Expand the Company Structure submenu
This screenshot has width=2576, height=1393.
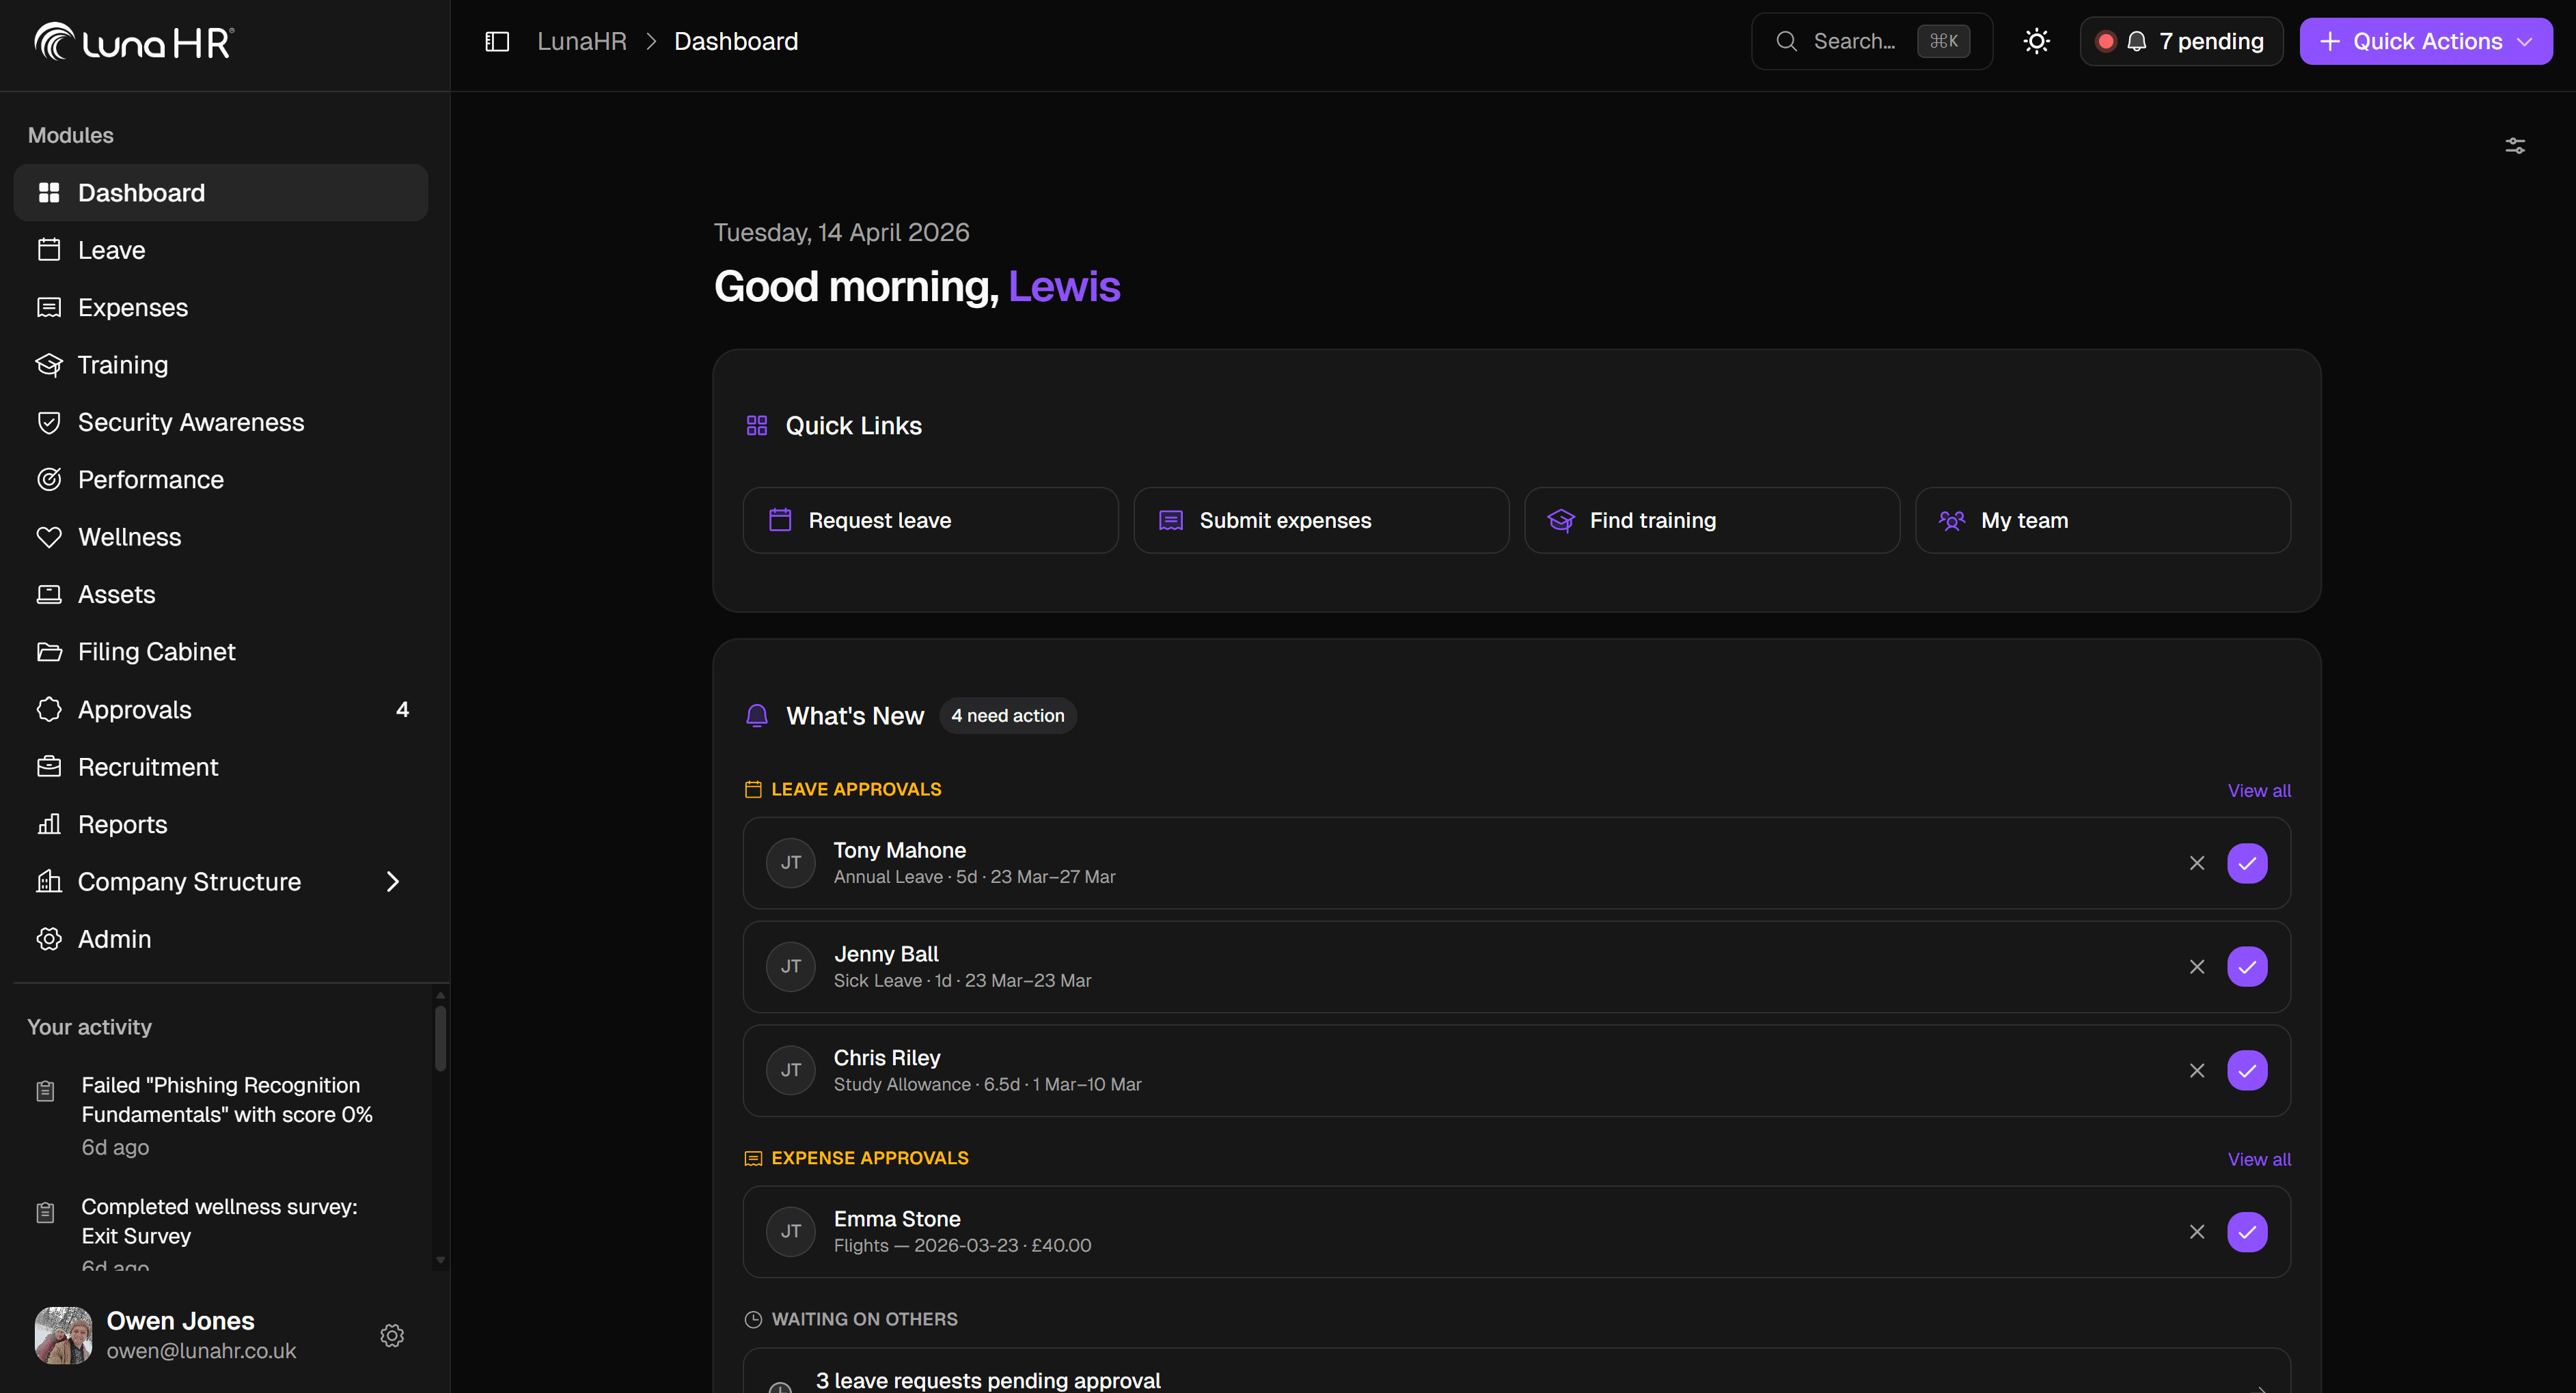[392, 882]
